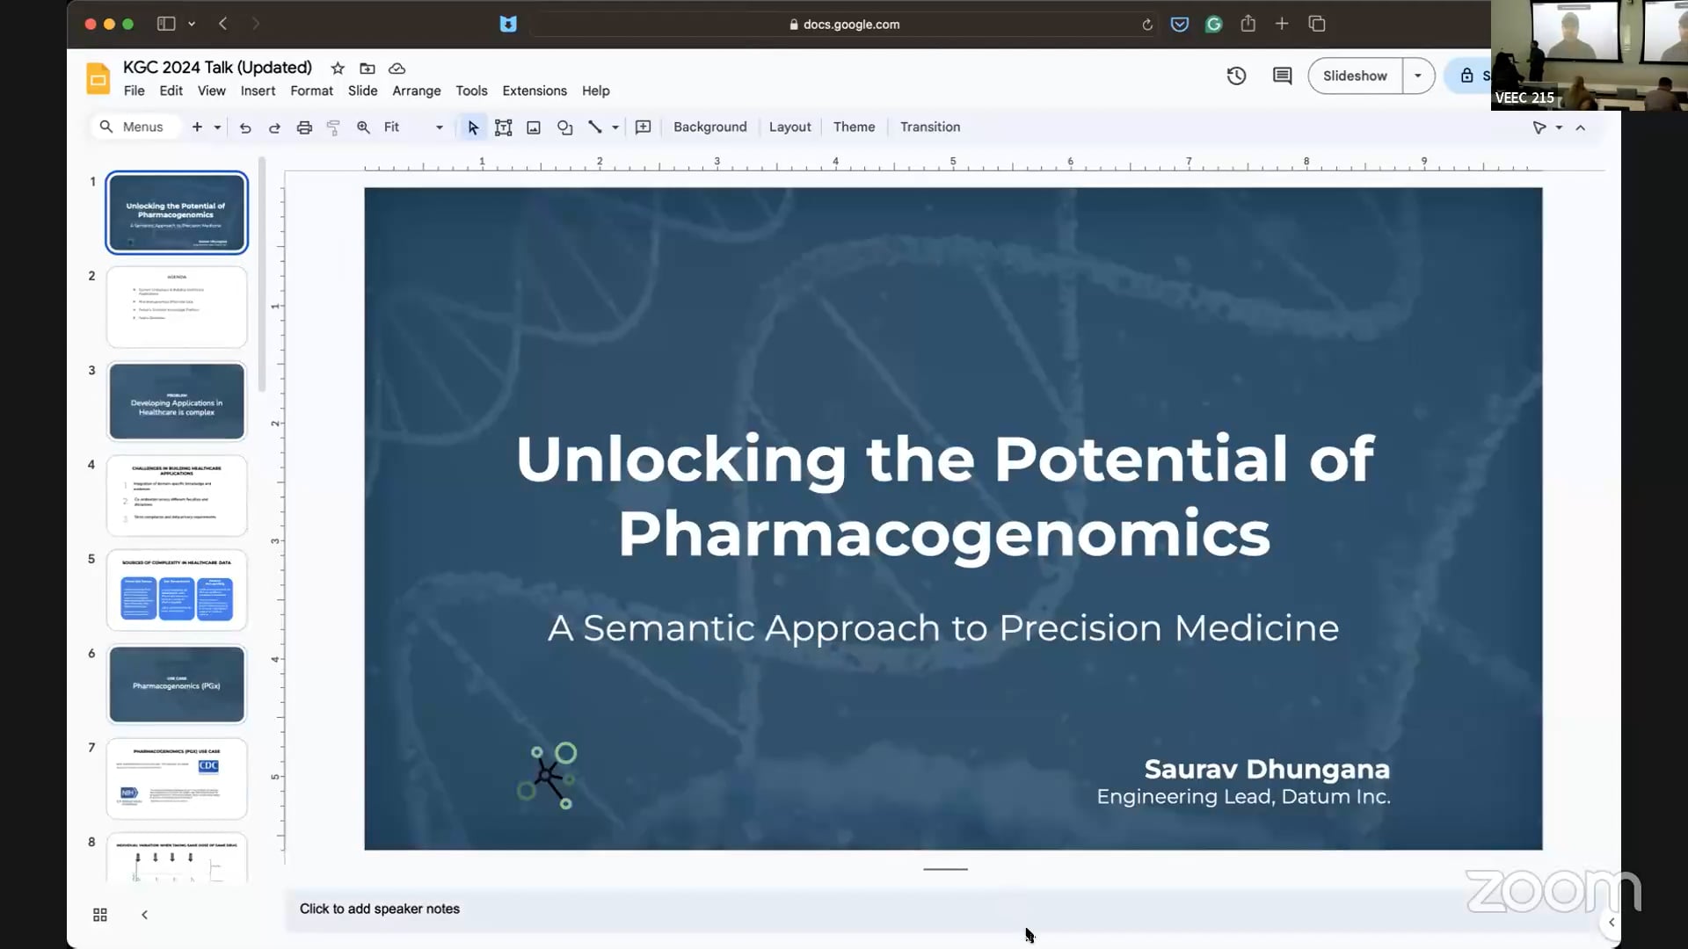
Task: Click the print icon
Action: 304,127
